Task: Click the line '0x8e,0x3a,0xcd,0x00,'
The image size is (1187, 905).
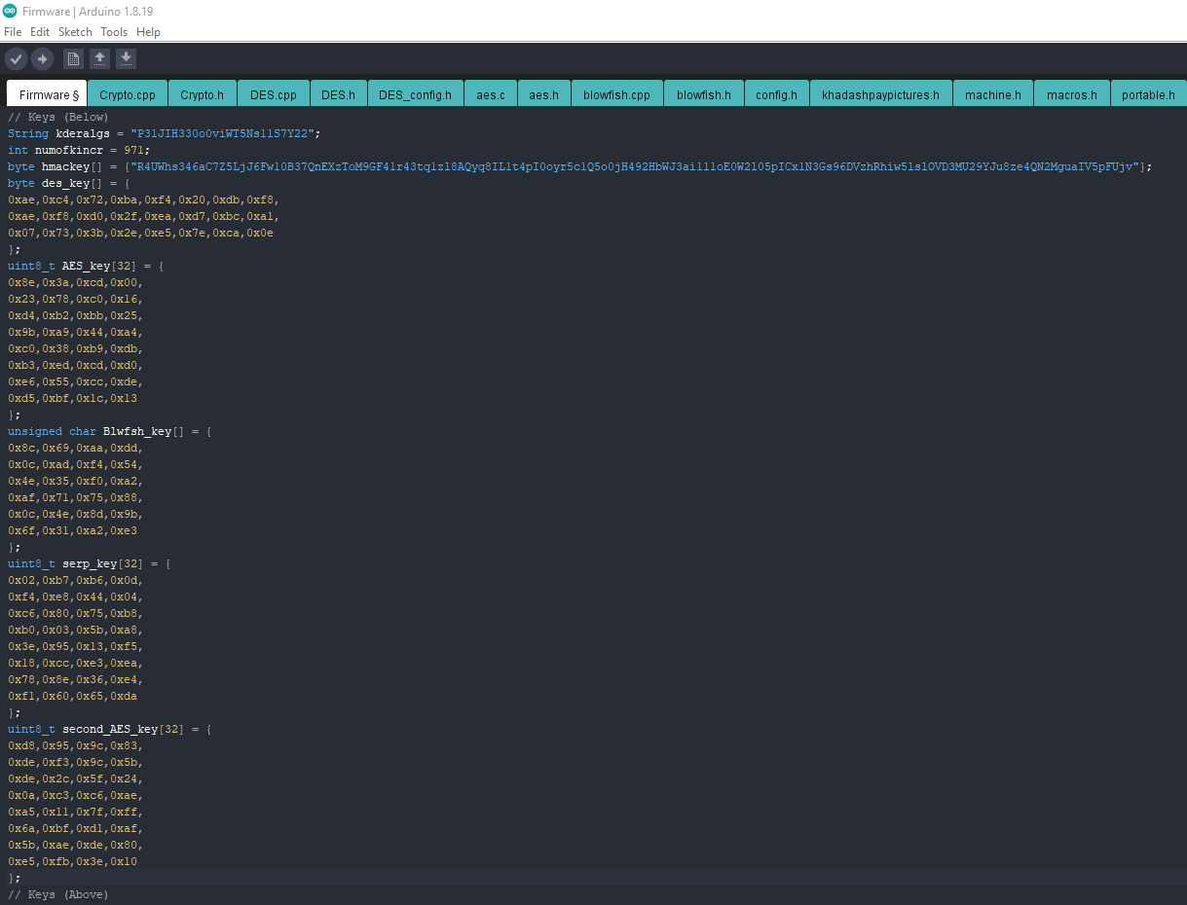Action: point(76,282)
